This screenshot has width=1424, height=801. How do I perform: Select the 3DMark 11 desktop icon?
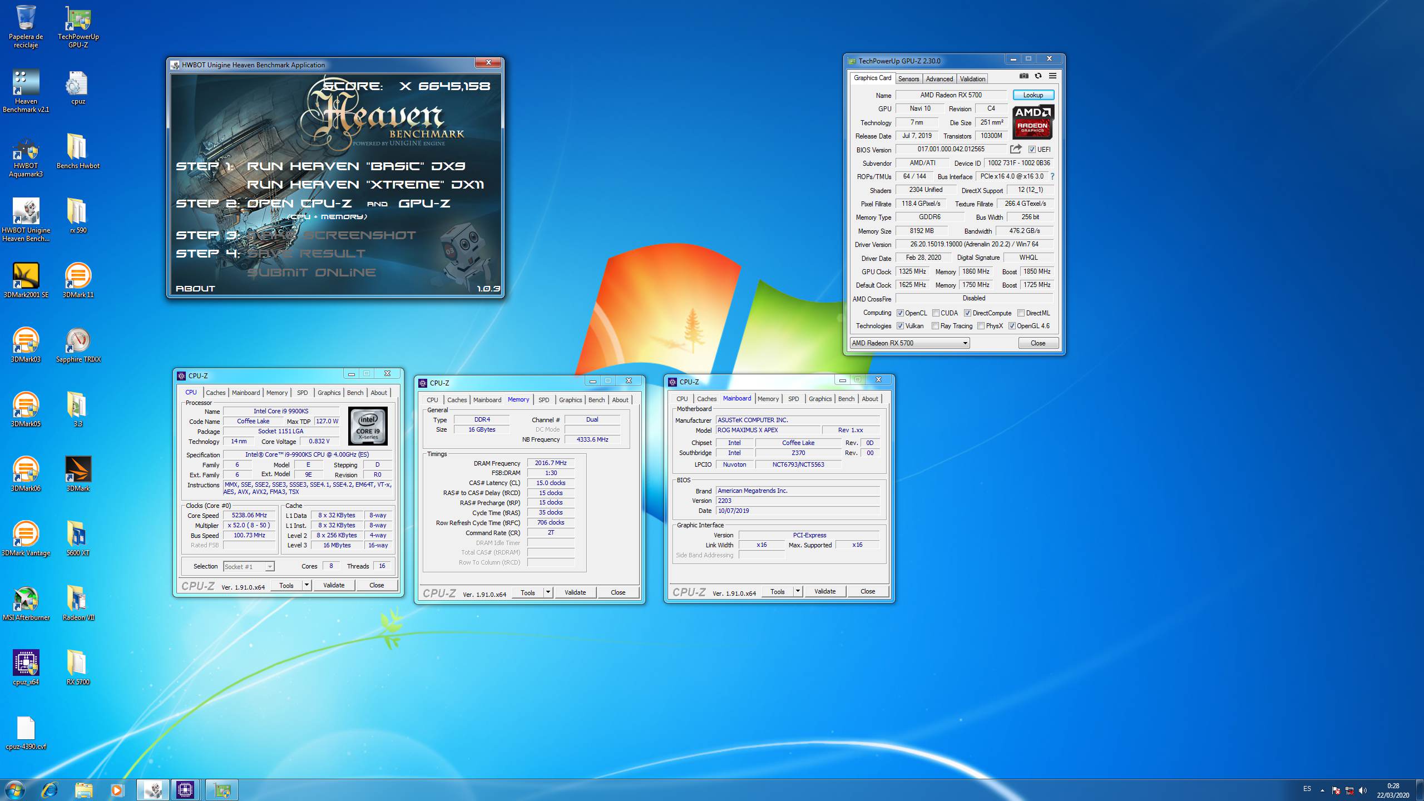click(78, 281)
